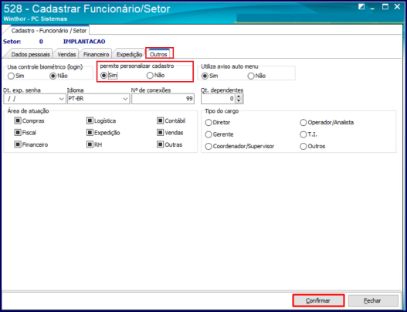Open the Financeiro tab
This screenshot has width=407, height=312.
click(x=96, y=54)
